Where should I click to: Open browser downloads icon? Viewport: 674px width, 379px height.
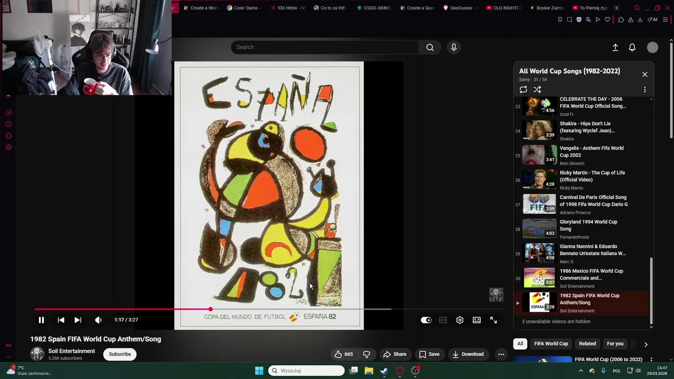click(x=640, y=19)
